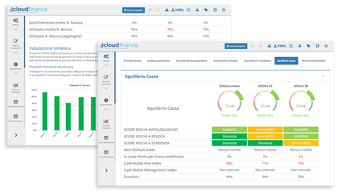339x192 pixels.
Task: Click power logout icon in back window
Action: point(224,10)
